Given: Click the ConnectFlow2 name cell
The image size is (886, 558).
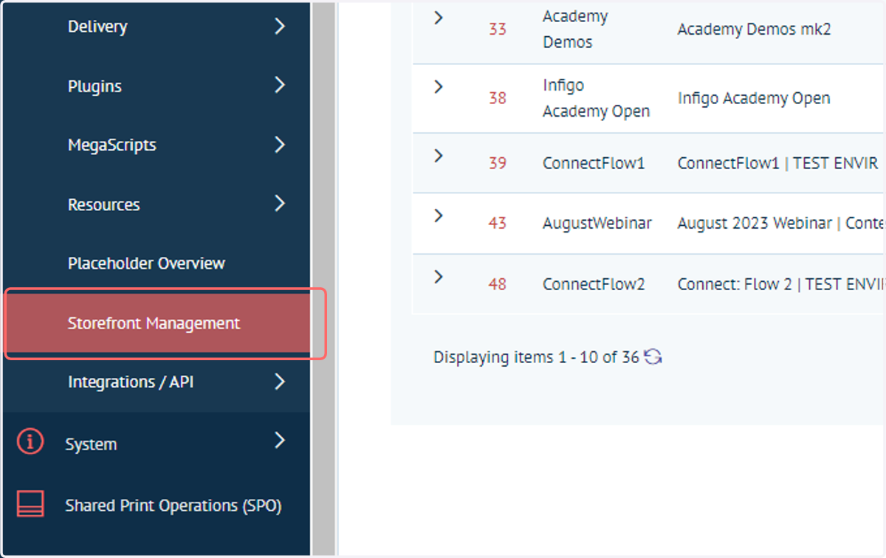Looking at the screenshot, I should (x=594, y=284).
